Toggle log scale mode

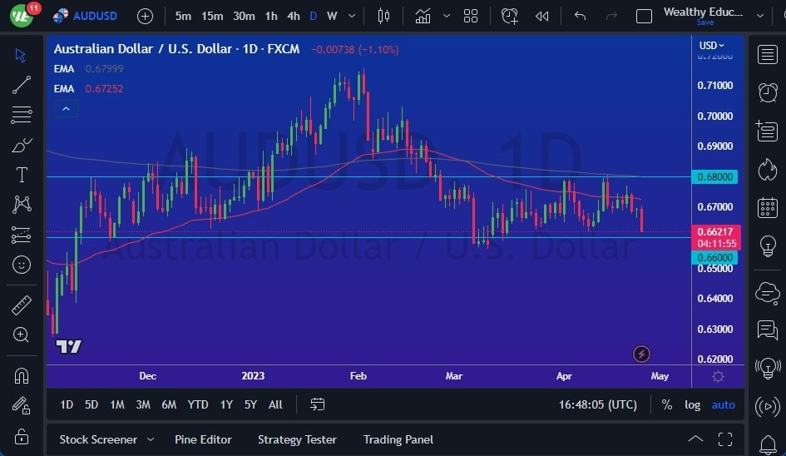coord(692,404)
